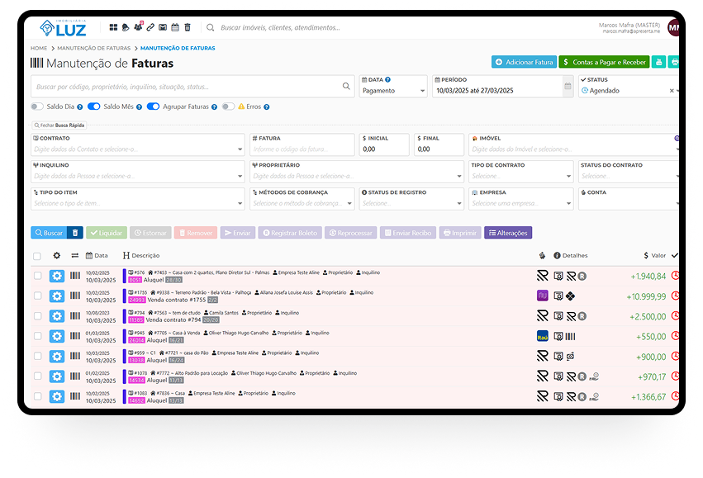Focus the Fatura code input field
This screenshot has height=478, width=703.
click(x=302, y=144)
